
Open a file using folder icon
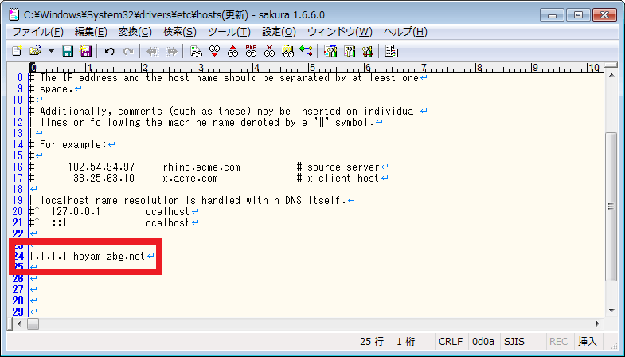36,51
